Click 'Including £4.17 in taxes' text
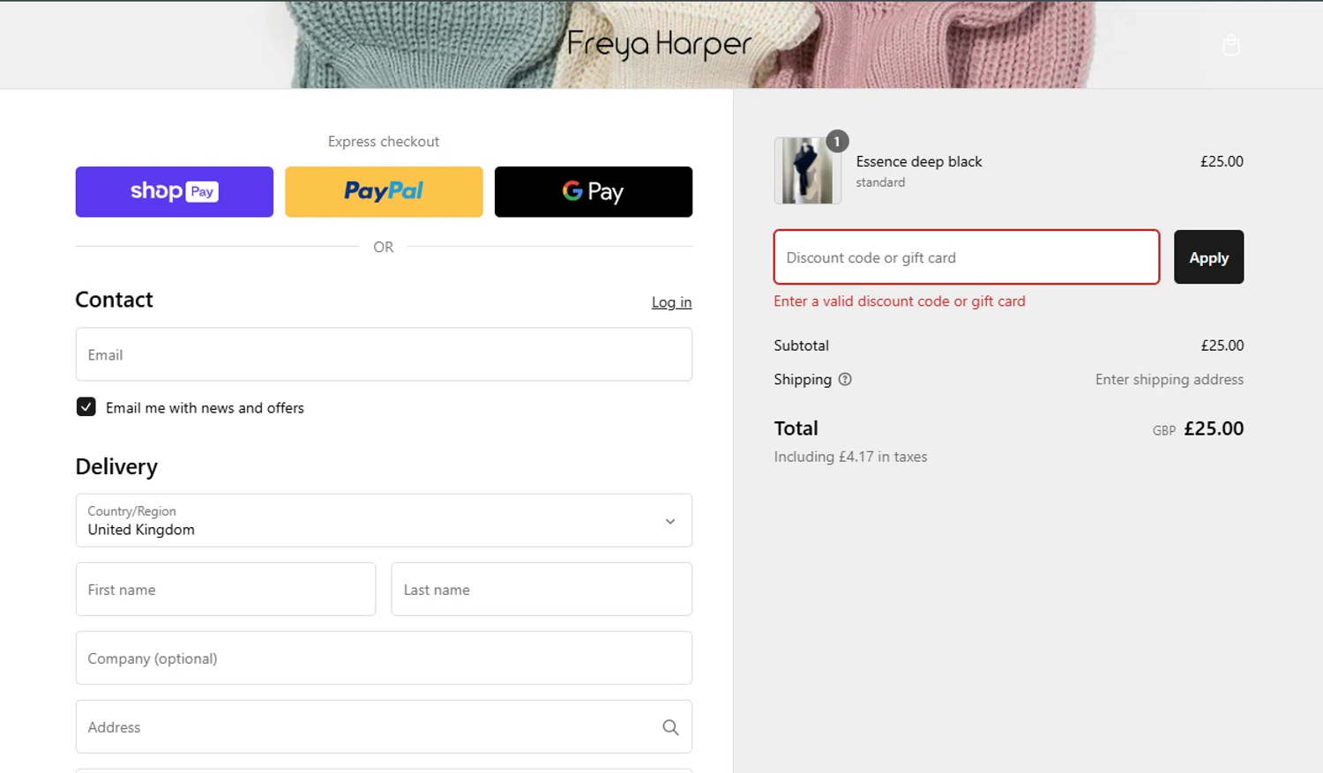1323x773 pixels. pos(850,457)
